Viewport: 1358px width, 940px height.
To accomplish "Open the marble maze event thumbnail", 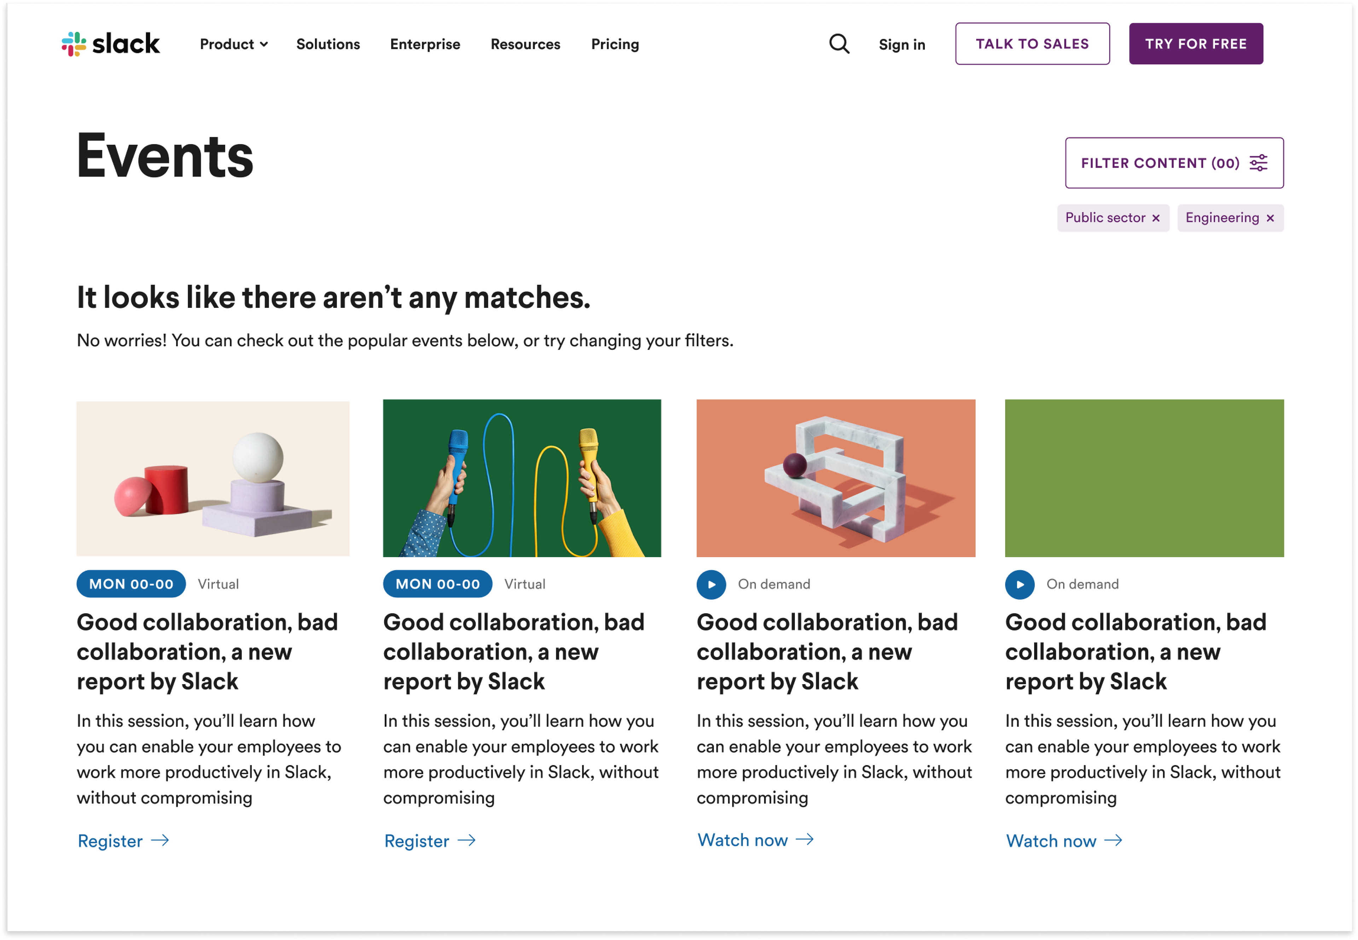I will coord(836,478).
